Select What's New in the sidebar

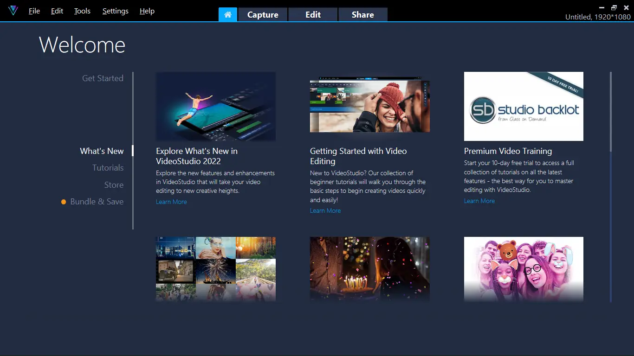click(x=102, y=151)
